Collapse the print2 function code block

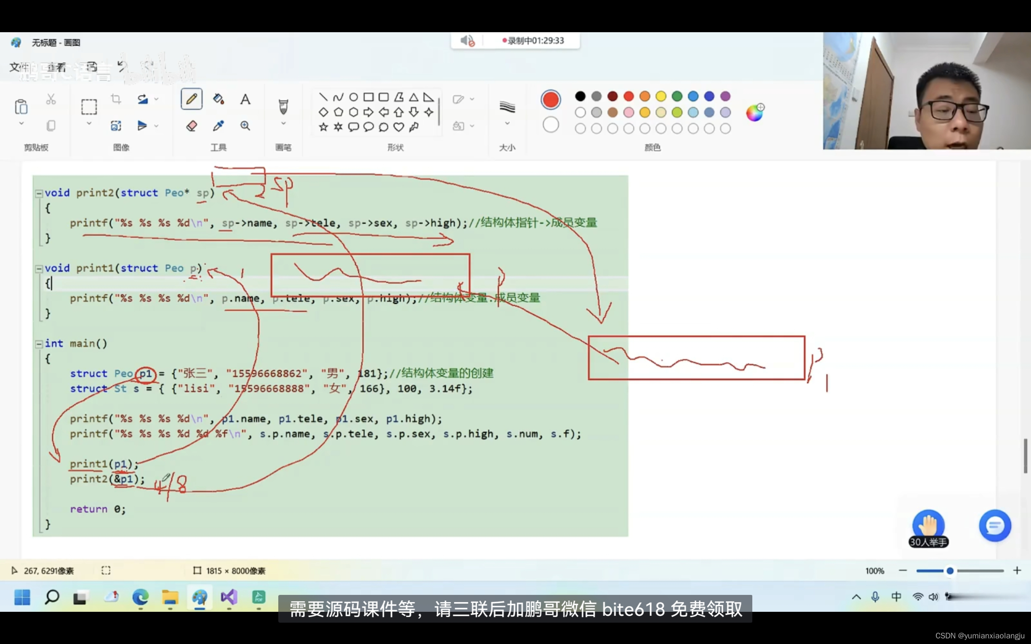click(39, 193)
